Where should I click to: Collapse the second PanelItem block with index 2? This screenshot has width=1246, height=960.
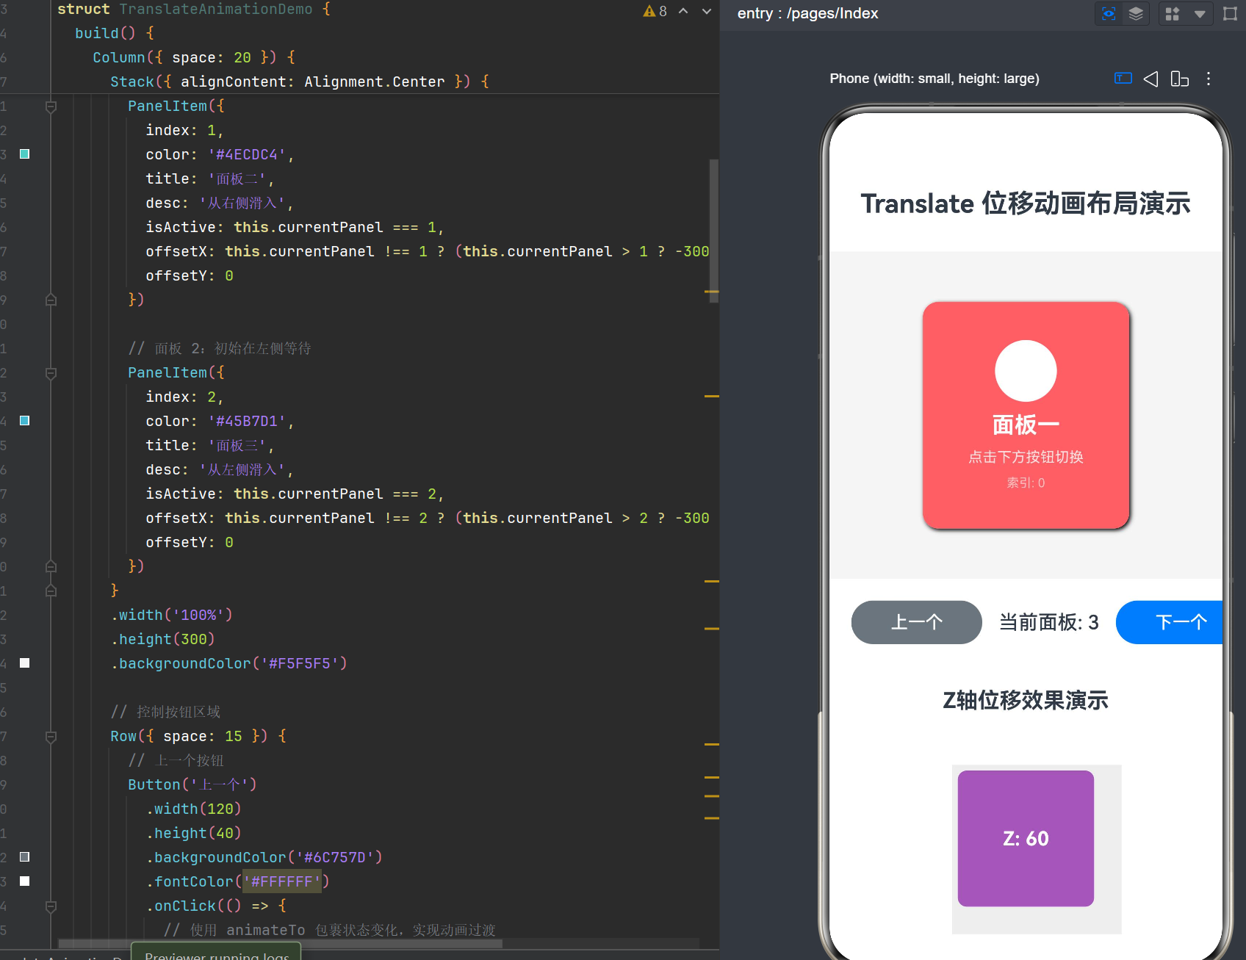[x=51, y=373]
